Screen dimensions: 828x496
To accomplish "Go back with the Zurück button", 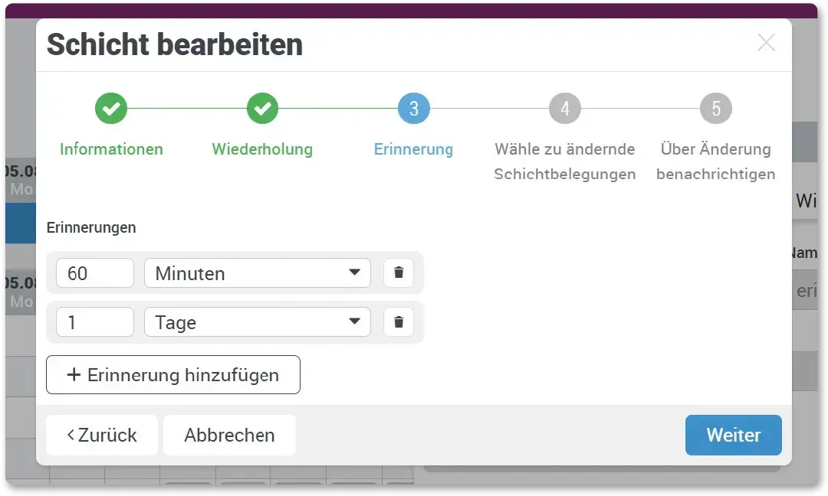I will [x=102, y=436].
